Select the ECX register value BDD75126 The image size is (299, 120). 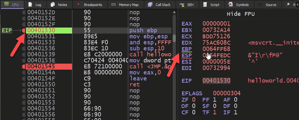tap(216, 36)
